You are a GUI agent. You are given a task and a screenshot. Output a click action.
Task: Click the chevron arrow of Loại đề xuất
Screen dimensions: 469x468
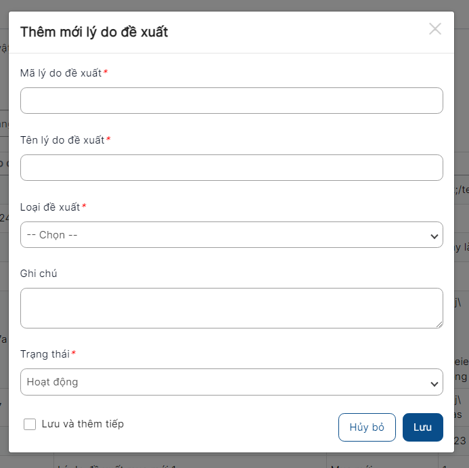pyautogui.click(x=434, y=236)
